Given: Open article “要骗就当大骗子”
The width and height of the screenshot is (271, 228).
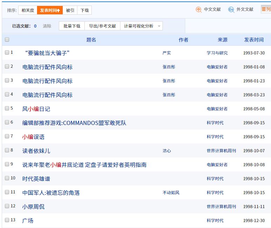Looking at the screenshot, I should click(47, 53).
